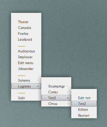Expand the Xcompmgr arrow
This screenshot has height=127, width=107.
[68, 86]
